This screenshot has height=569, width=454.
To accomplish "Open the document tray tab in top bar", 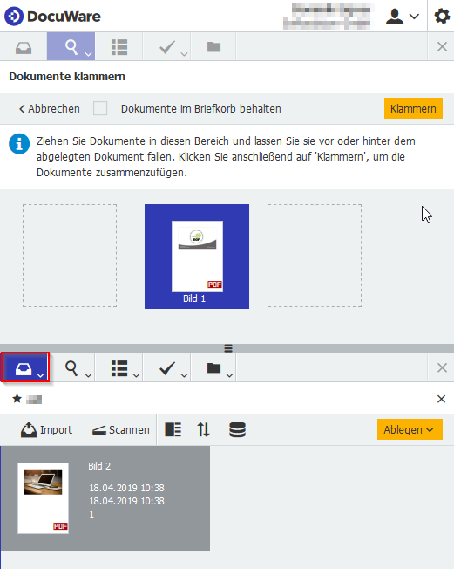I will [24, 47].
